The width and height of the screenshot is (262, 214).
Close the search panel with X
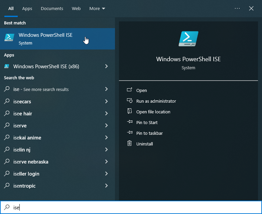tap(251, 8)
